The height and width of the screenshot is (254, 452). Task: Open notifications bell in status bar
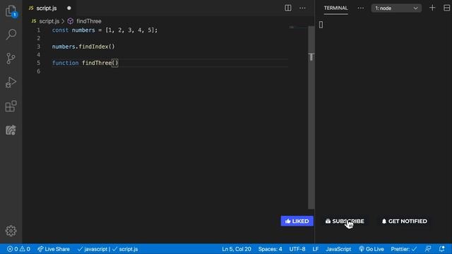tap(442, 249)
